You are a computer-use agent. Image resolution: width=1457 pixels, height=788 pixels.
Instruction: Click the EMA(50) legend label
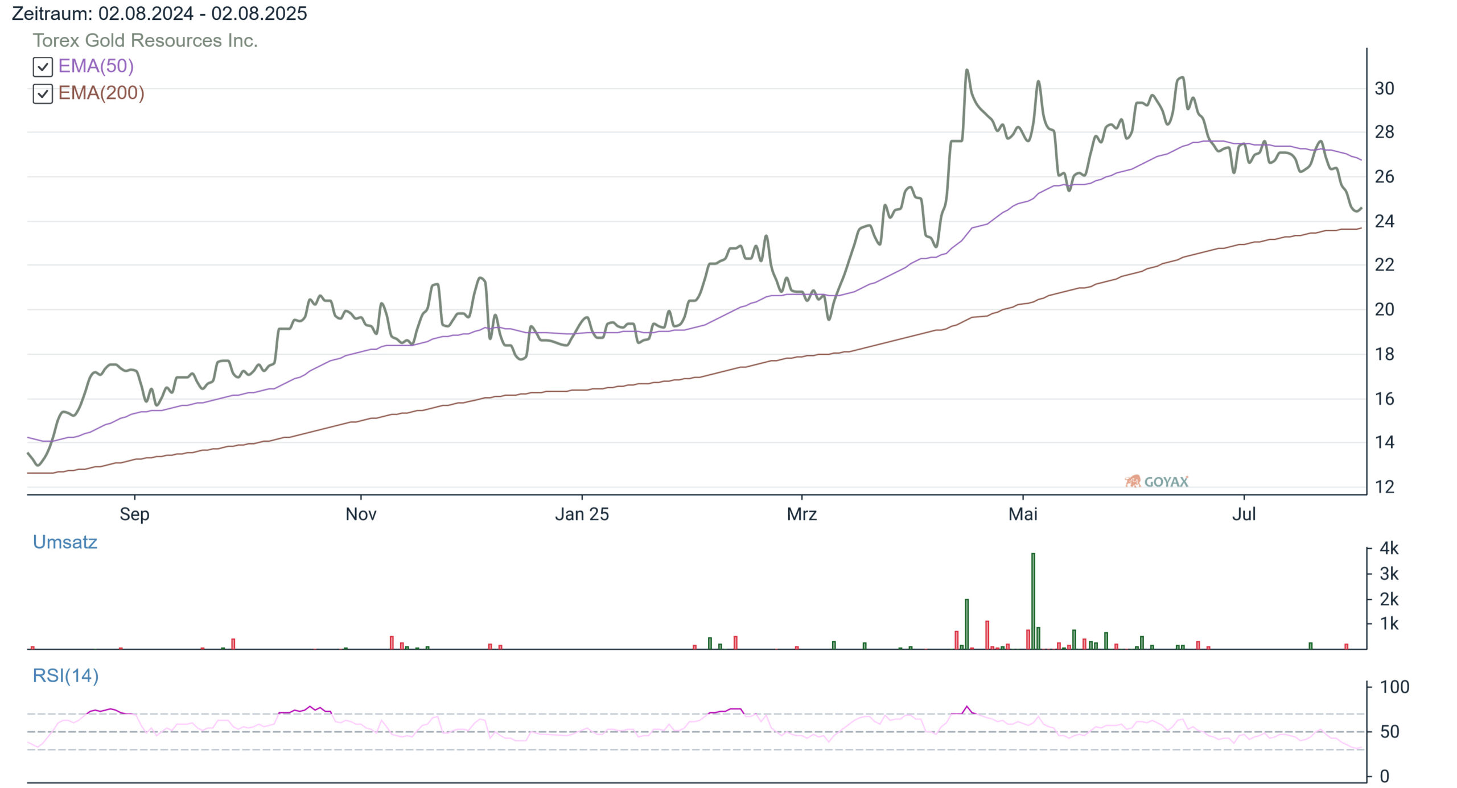(x=96, y=66)
